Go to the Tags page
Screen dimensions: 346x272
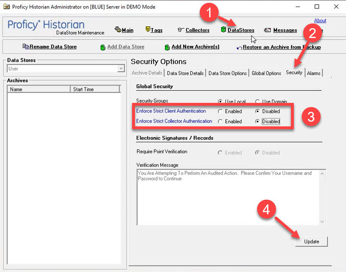click(157, 30)
